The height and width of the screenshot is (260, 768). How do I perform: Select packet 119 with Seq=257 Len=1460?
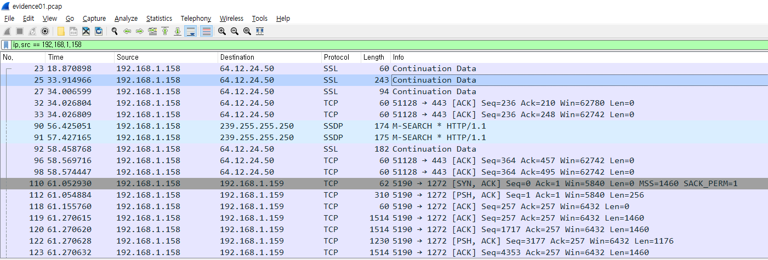click(384, 218)
